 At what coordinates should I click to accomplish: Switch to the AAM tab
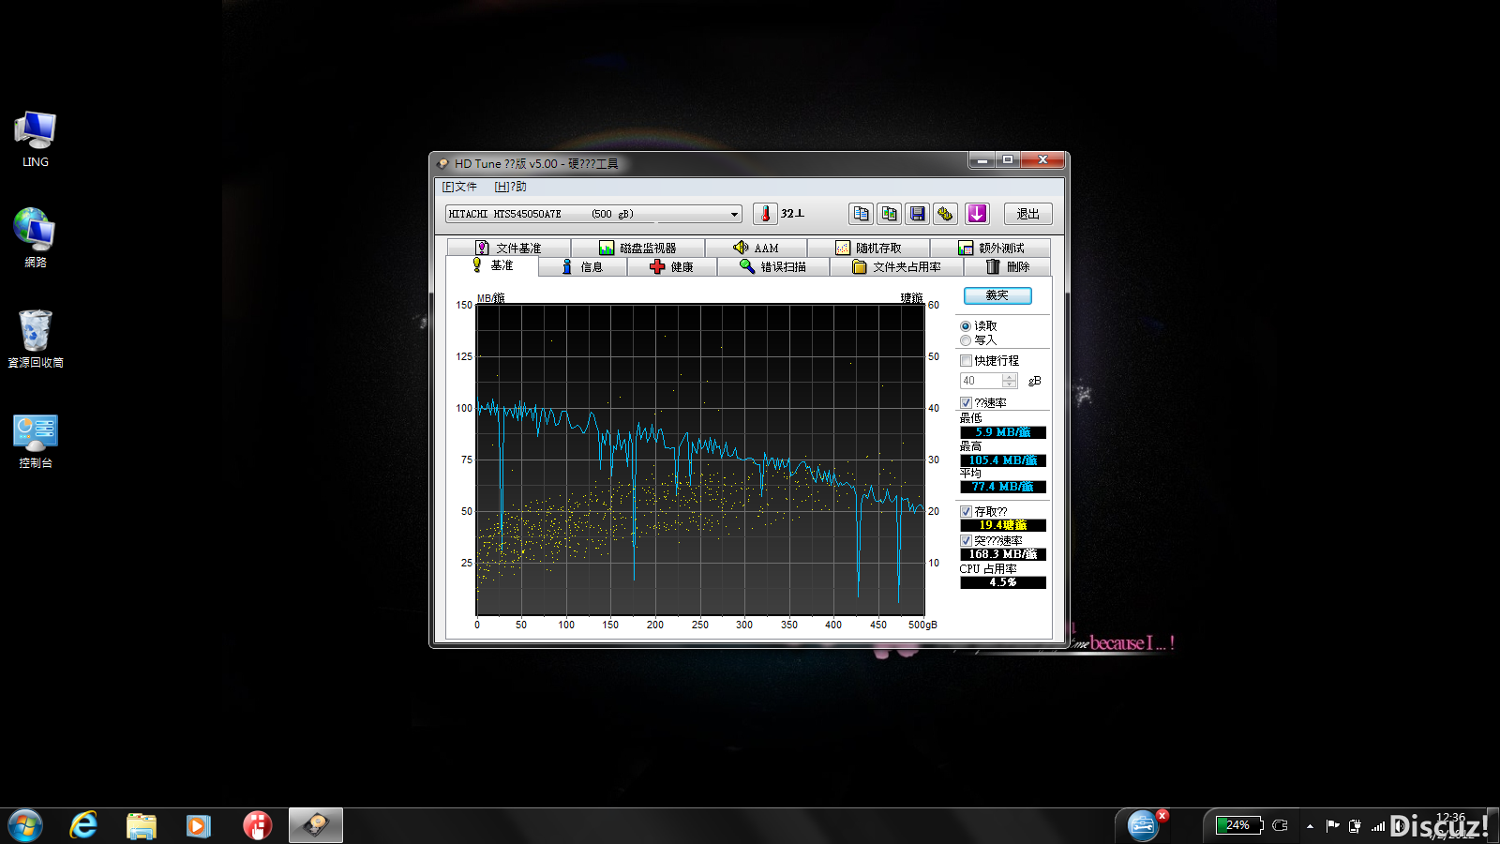(x=756, y=248)
